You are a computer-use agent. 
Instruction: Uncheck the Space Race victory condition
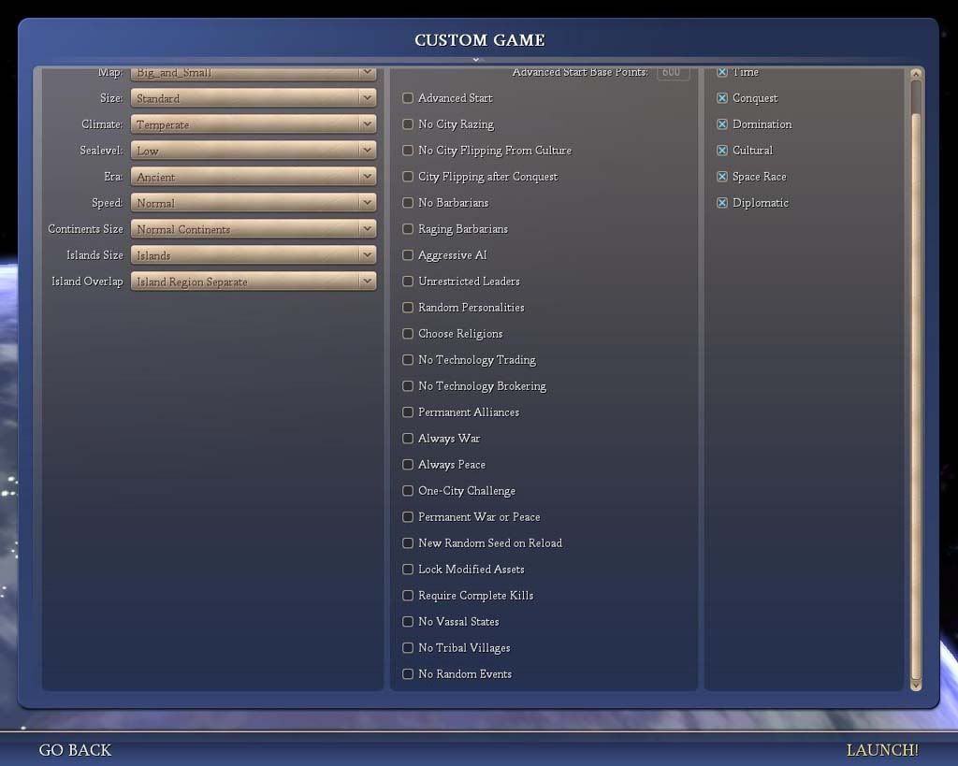(722, 177)
